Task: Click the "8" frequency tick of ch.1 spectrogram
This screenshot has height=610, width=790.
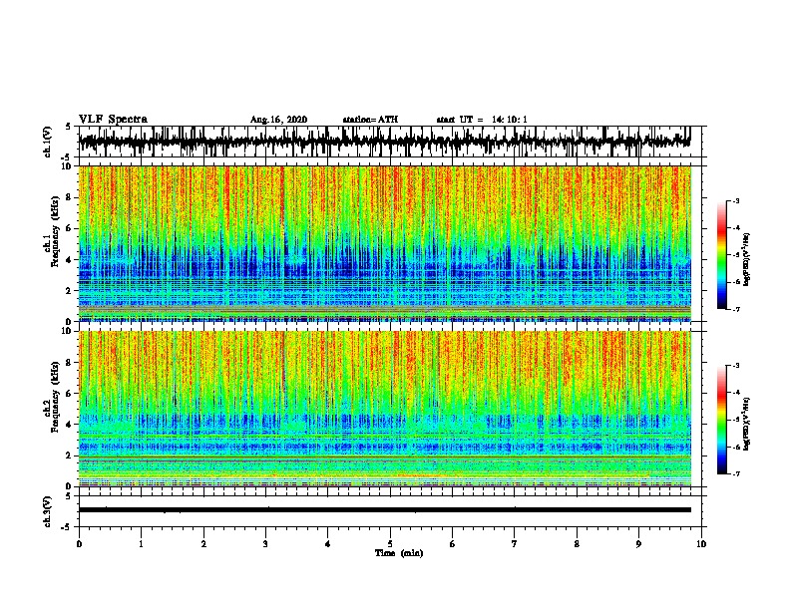Action: tap(69, 197)
